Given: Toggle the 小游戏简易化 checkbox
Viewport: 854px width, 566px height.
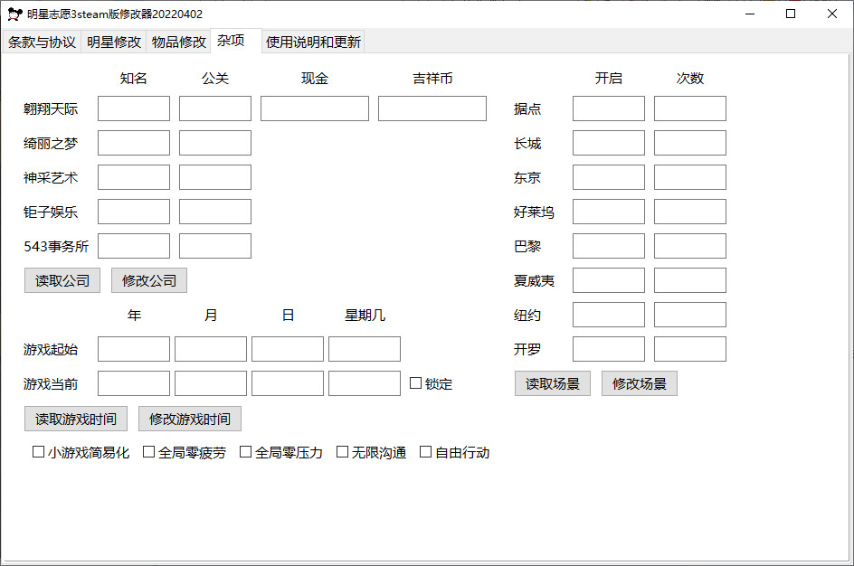Looking at the screenshot, I should click(39, 452).
